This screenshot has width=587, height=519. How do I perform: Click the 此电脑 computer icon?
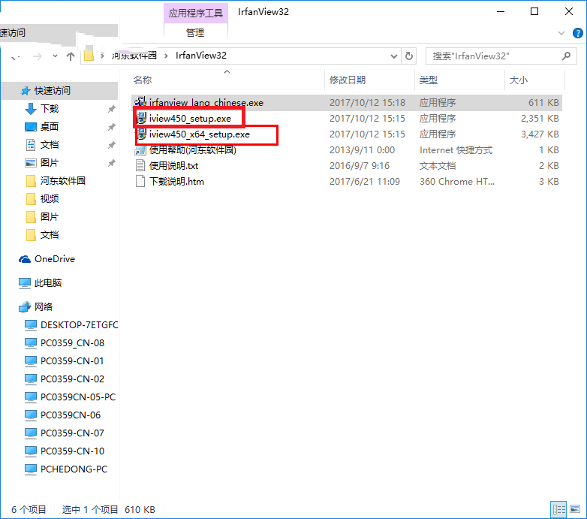click(24, 283)
